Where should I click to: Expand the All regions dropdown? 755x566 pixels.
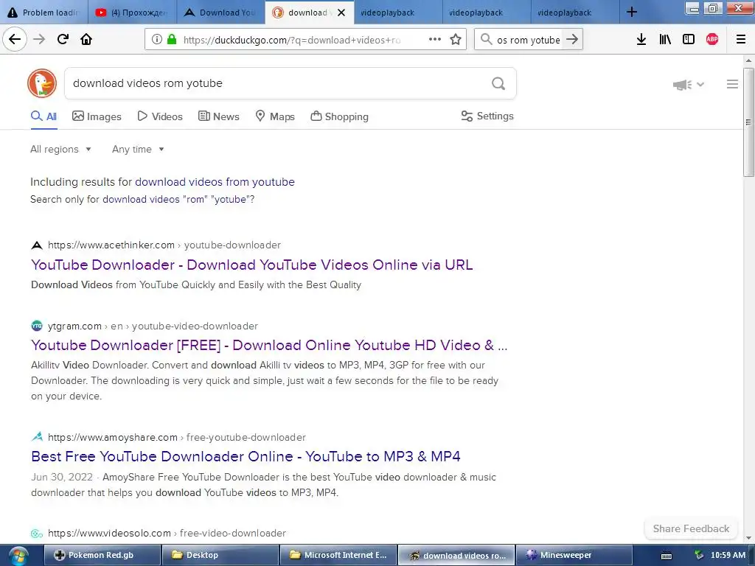point(60,149)
